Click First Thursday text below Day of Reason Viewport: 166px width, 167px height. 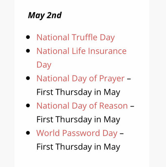(78, 119)
